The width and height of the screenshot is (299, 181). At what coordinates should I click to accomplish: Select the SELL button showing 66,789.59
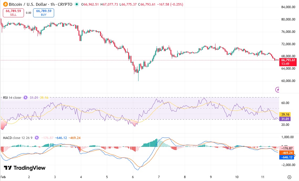click(13, 12)
